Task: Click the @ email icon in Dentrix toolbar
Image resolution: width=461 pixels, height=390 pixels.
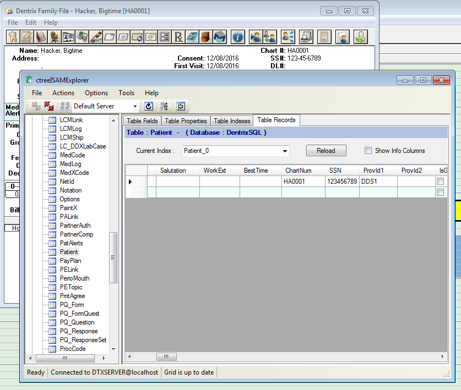Action: [x=151, y=37]
